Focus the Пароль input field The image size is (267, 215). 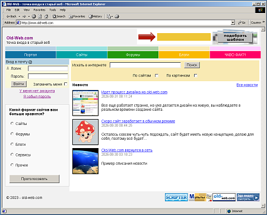[48, 76]
